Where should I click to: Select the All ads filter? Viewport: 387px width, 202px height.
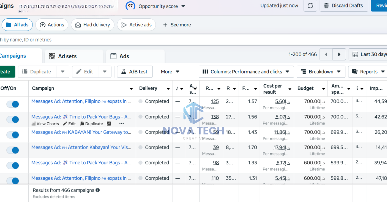[17, 25]
